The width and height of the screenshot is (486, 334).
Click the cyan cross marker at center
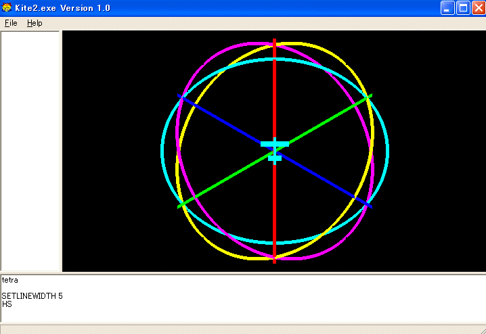[x=275, y=151]
